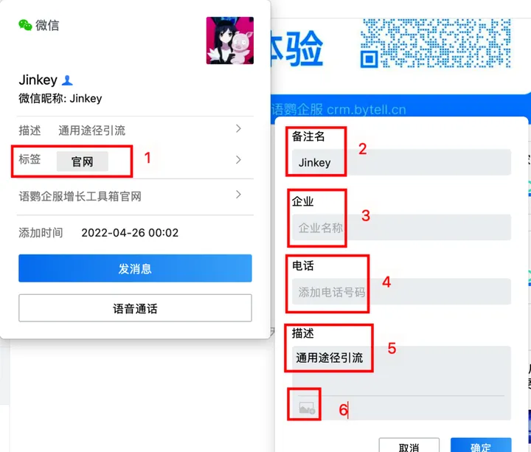531x452 pixels.
Task: Open 语鹦企服增长工具箱官网 row arrow
Action: [238, 195]
